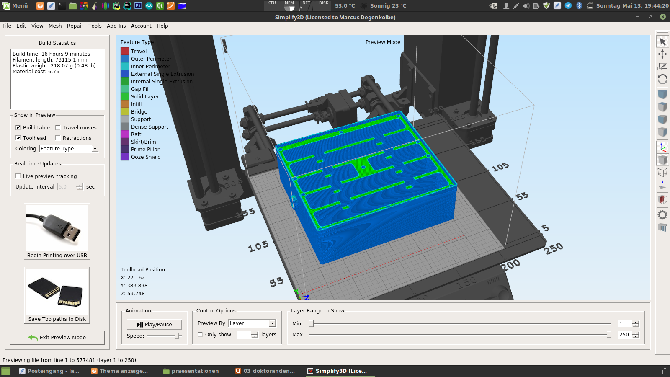Activate the translate/move model tool
The height and width of the screenshot is (377, 670).
point(662,54)
